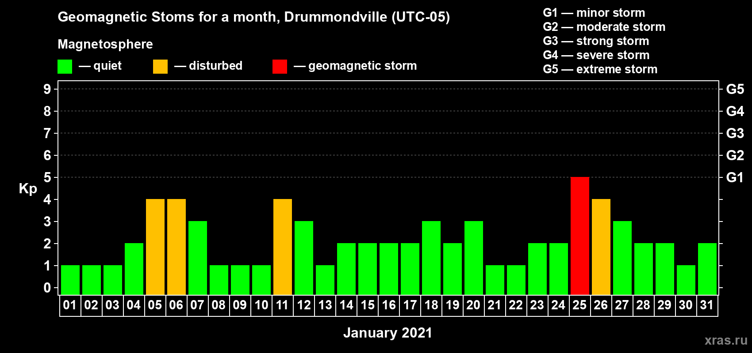The image size is (752, 353).
Task: Click the 'G1 — minor storm' legend line
Action: 594,13
